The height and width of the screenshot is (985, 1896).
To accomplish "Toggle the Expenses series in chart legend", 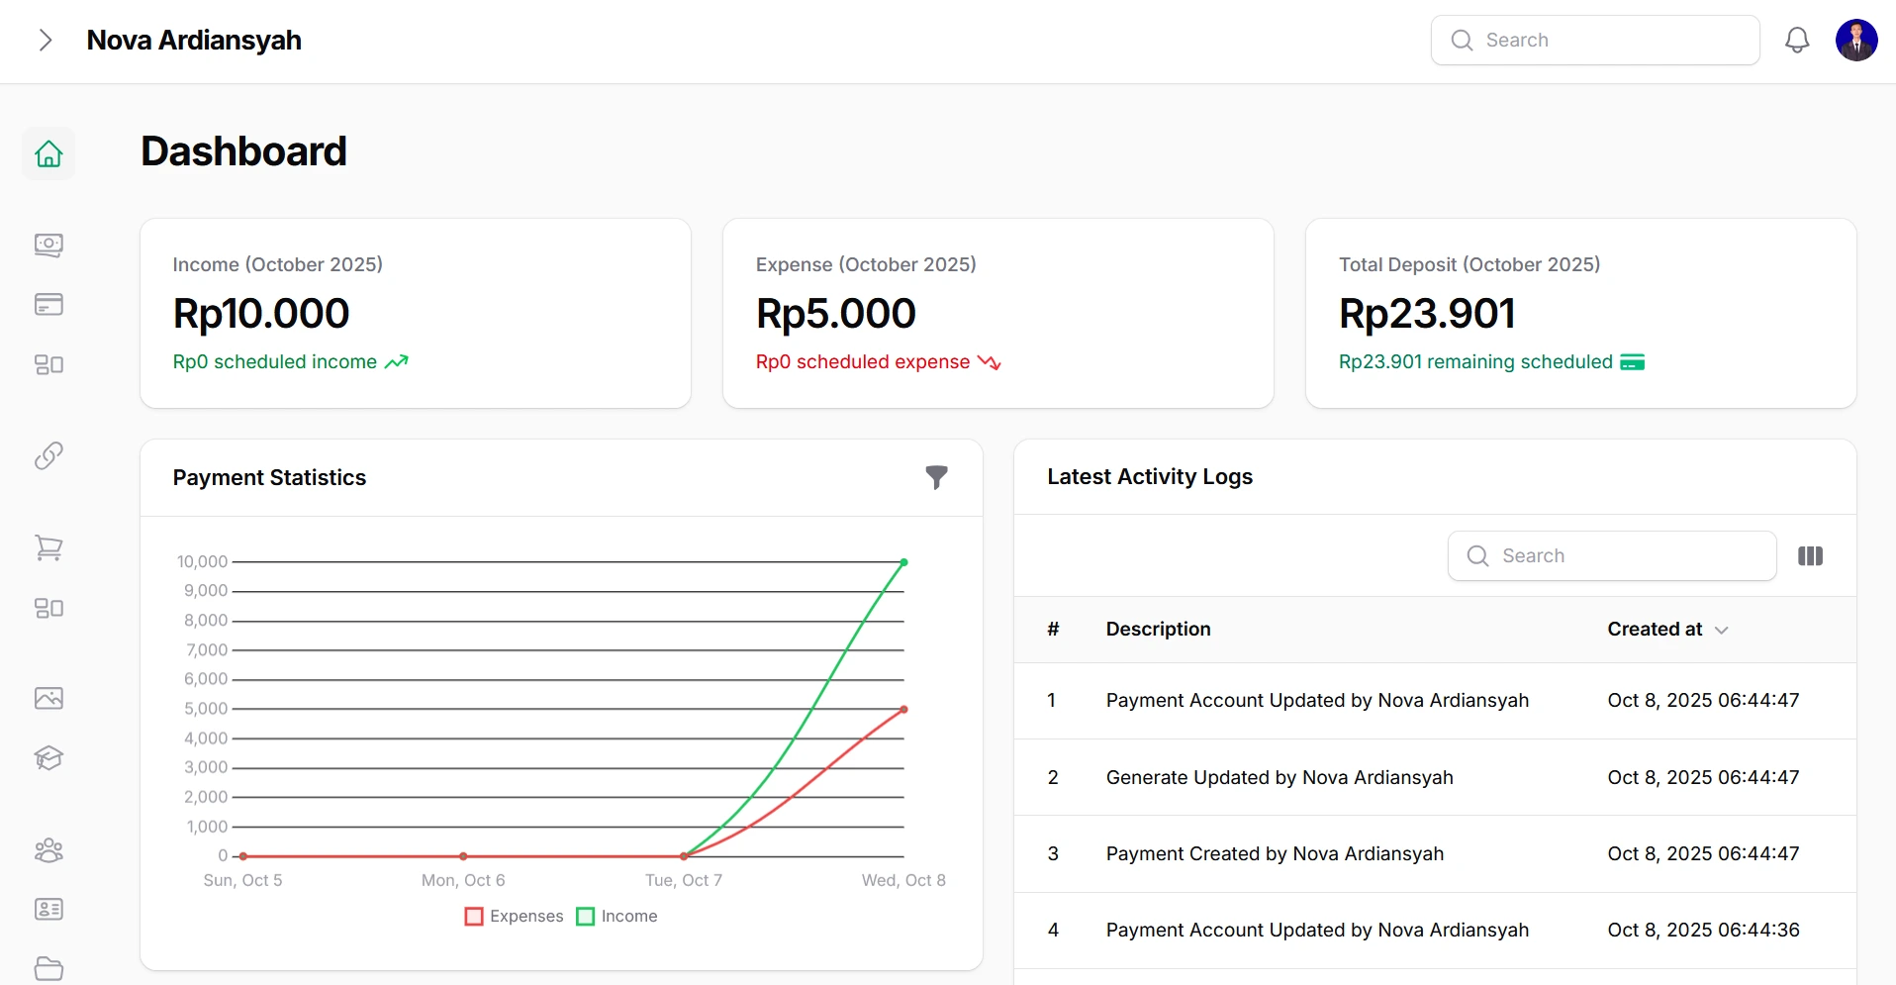I will (515, 917).
